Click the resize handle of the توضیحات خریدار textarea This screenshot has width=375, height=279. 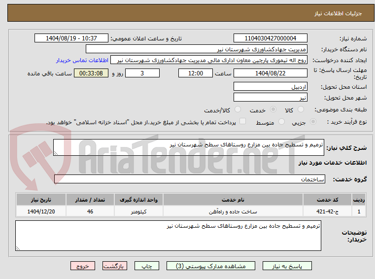18,248
